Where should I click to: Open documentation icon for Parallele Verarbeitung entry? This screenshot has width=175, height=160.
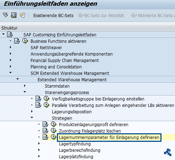(x=38, y=105)
